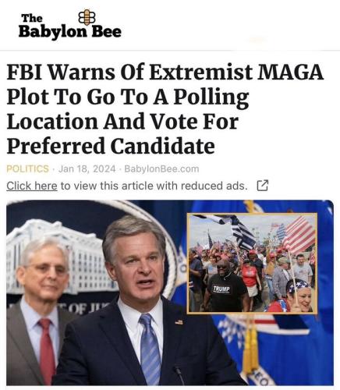
Task: Click the FBI Warns article headline
Action: click(165, 109)
